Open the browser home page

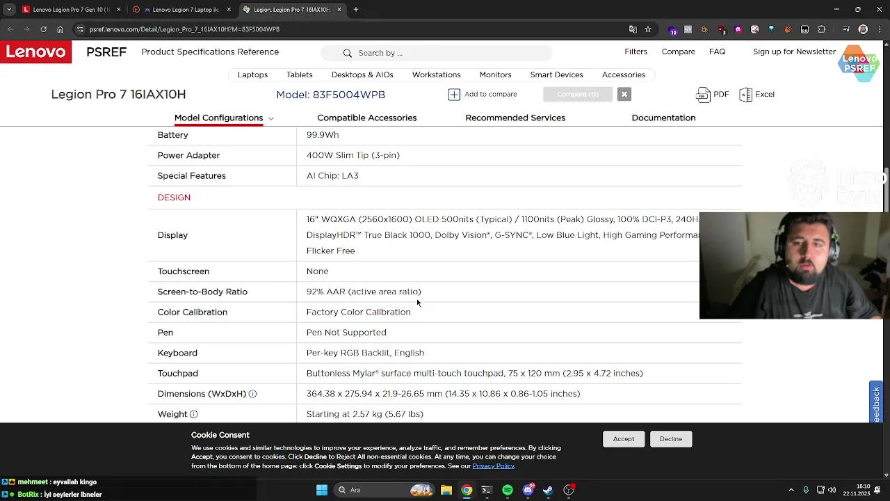60,29
